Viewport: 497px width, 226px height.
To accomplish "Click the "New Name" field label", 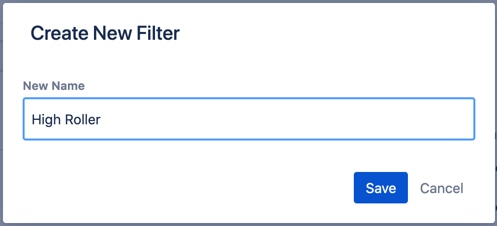I will (x=54, y=86).
